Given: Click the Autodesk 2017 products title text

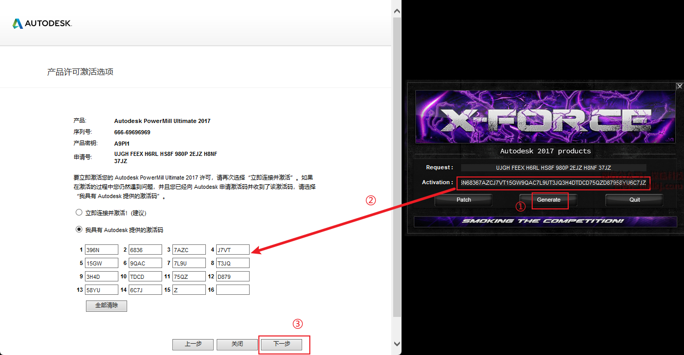Looking at the screenshot, I should tap(546, 151).
